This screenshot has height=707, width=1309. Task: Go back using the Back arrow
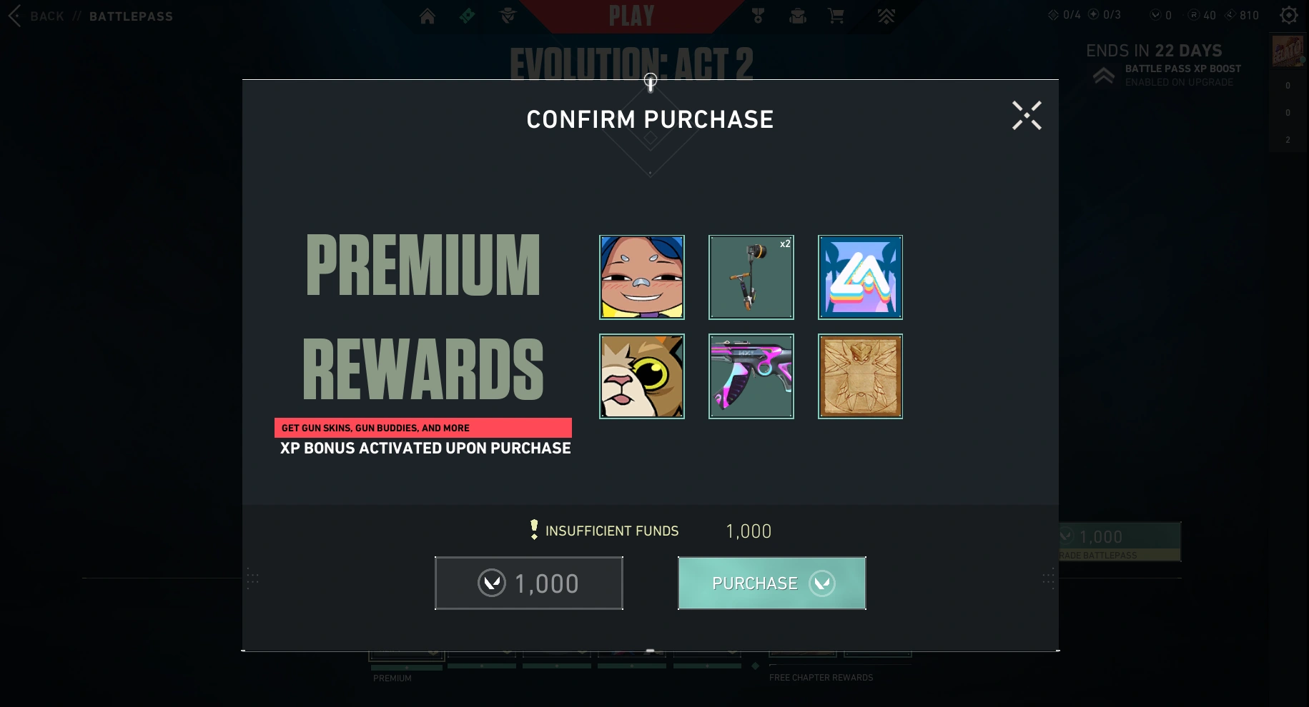coord(15,16)
